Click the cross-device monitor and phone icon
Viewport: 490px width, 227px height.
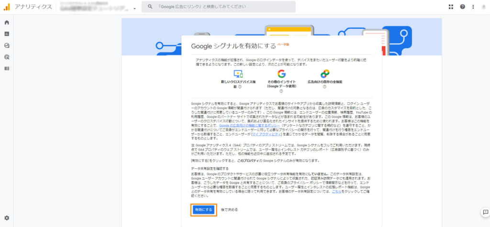tap(238, 74)
